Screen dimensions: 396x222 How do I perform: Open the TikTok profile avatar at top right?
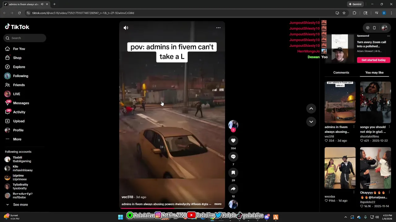pos(385,28)
